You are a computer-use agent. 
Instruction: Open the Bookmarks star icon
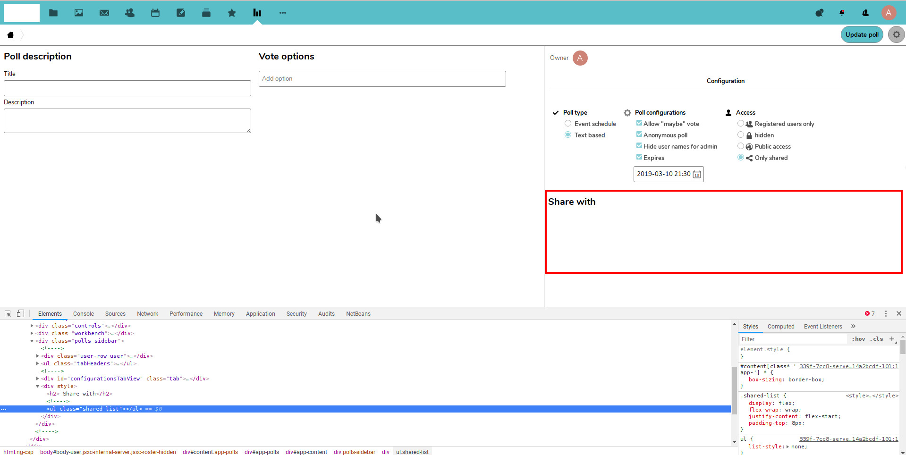click(x=232, y=13)
